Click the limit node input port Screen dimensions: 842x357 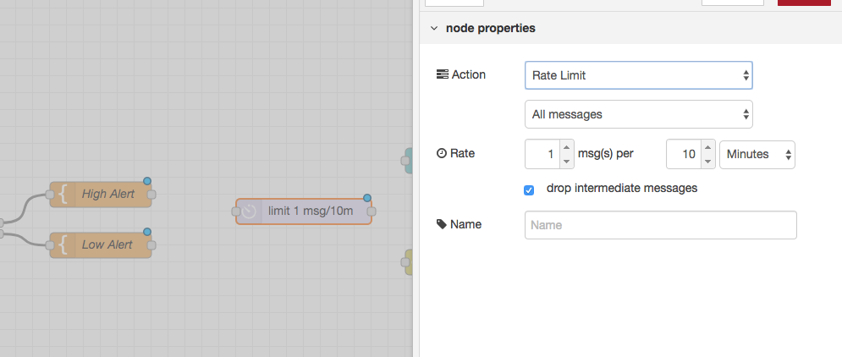236,211
